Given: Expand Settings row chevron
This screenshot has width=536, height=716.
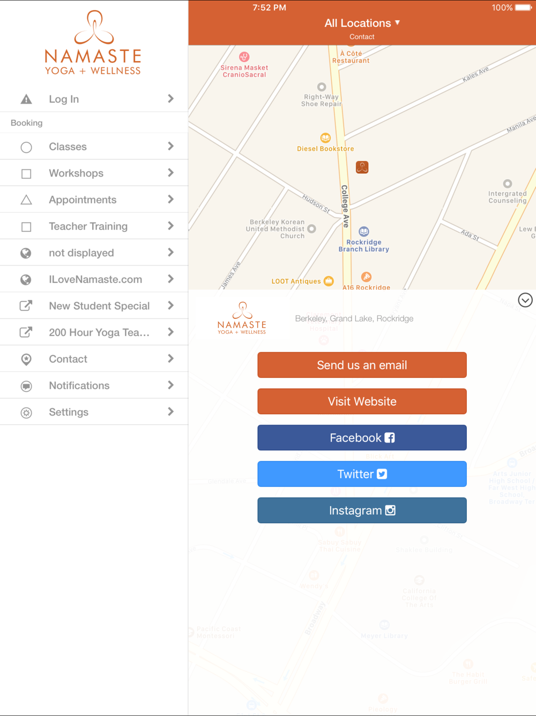Looking at the screenshot, I should (x=170, y=412).
